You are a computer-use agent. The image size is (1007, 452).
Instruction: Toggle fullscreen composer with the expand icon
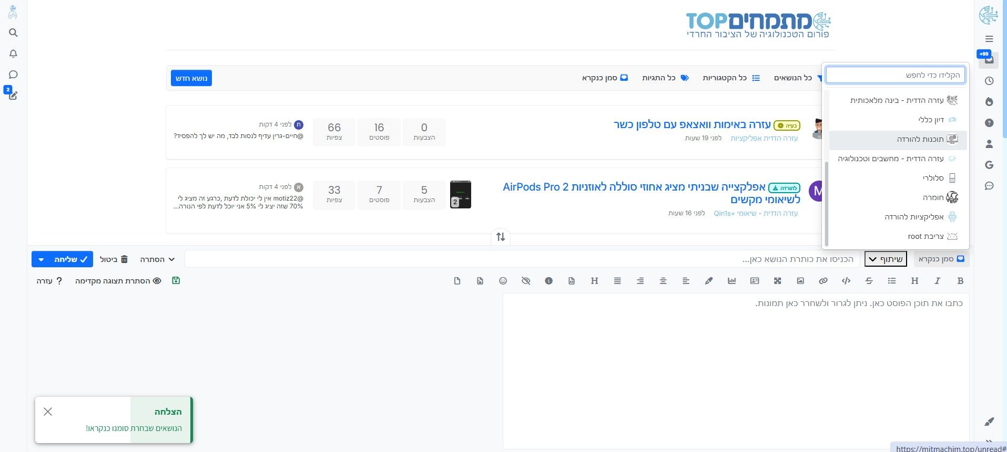click(777, 281)
